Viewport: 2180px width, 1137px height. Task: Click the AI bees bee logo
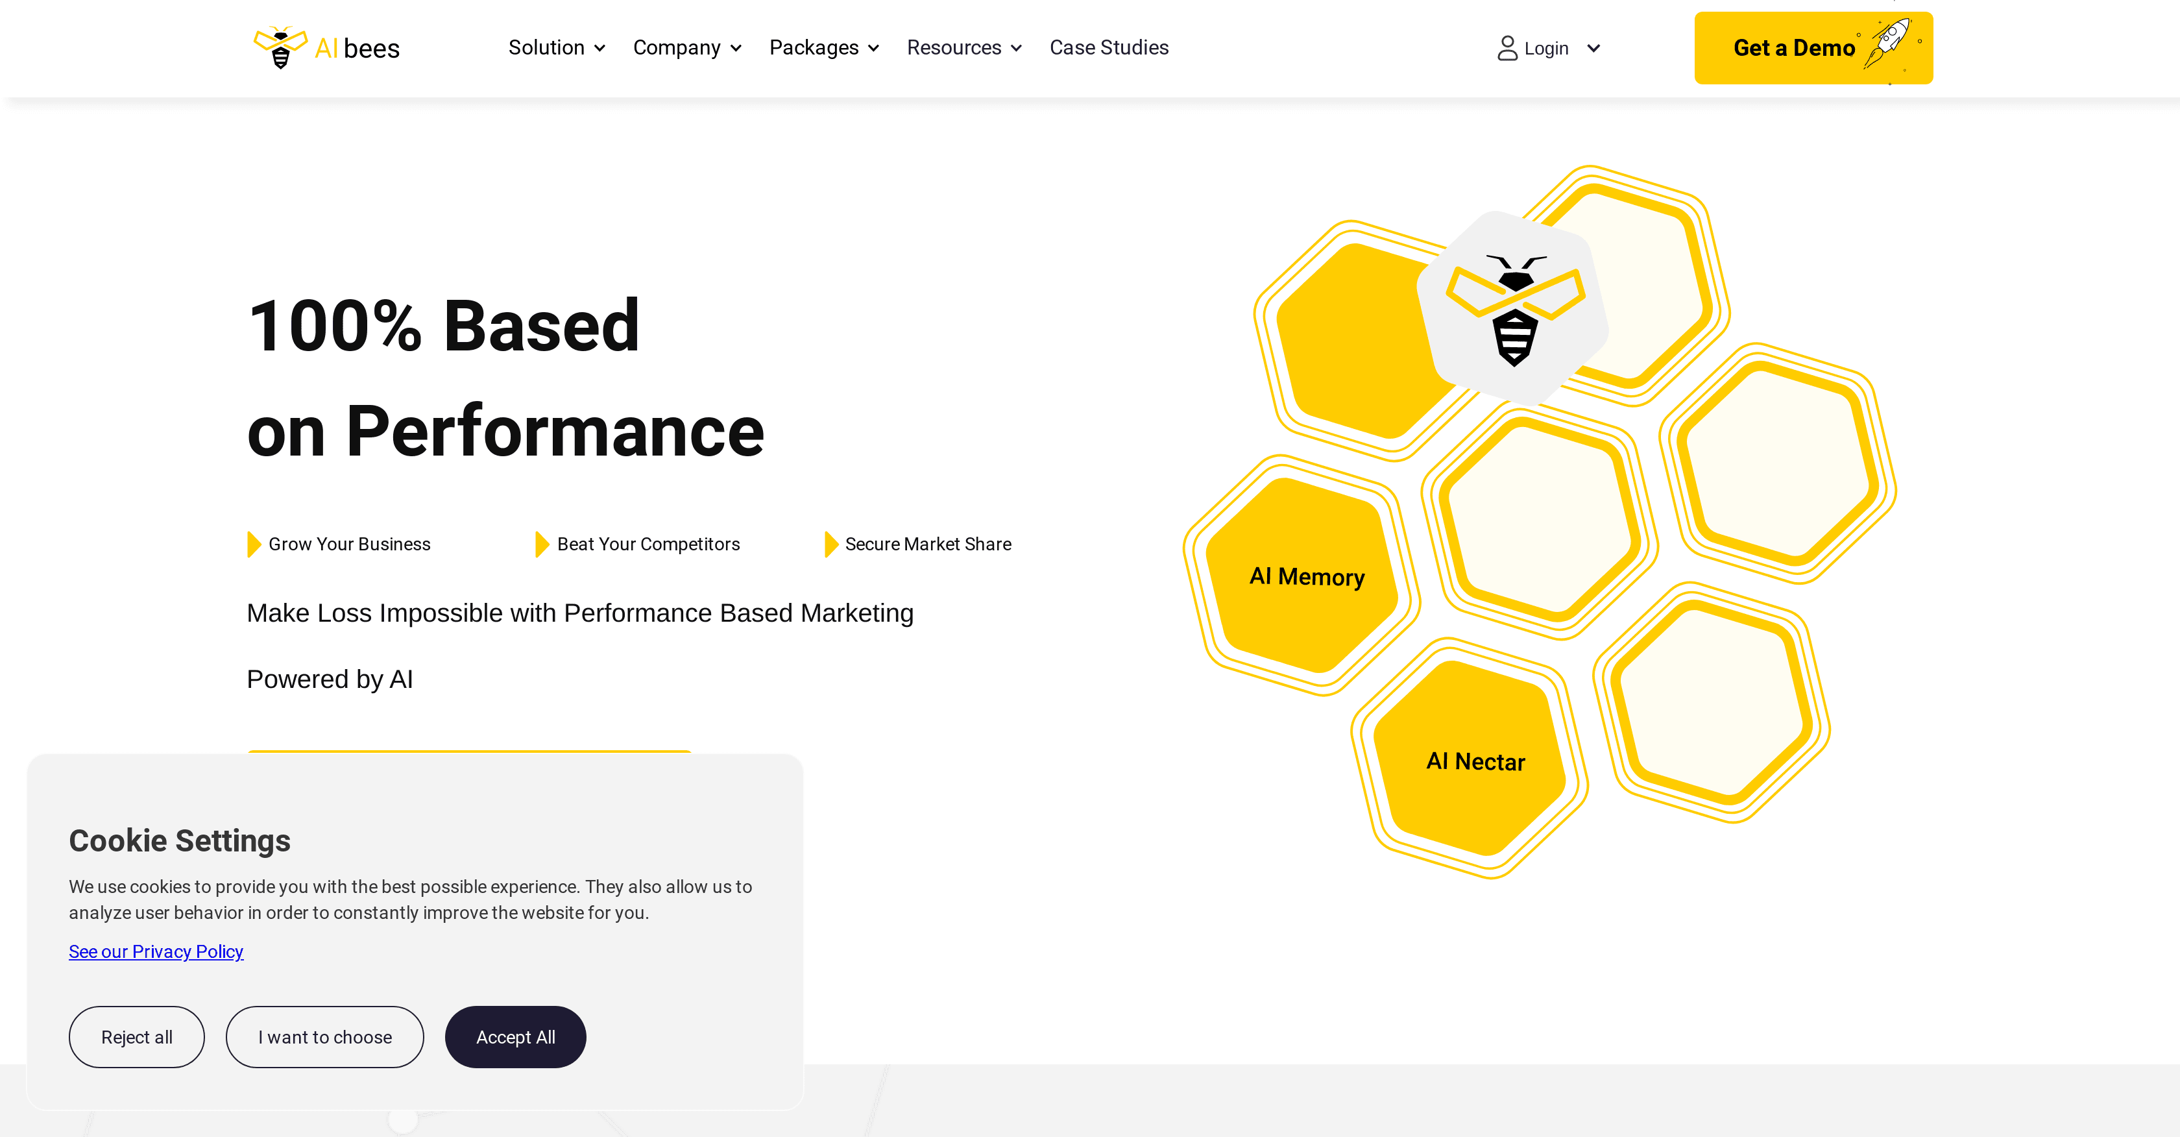[281, 47]
